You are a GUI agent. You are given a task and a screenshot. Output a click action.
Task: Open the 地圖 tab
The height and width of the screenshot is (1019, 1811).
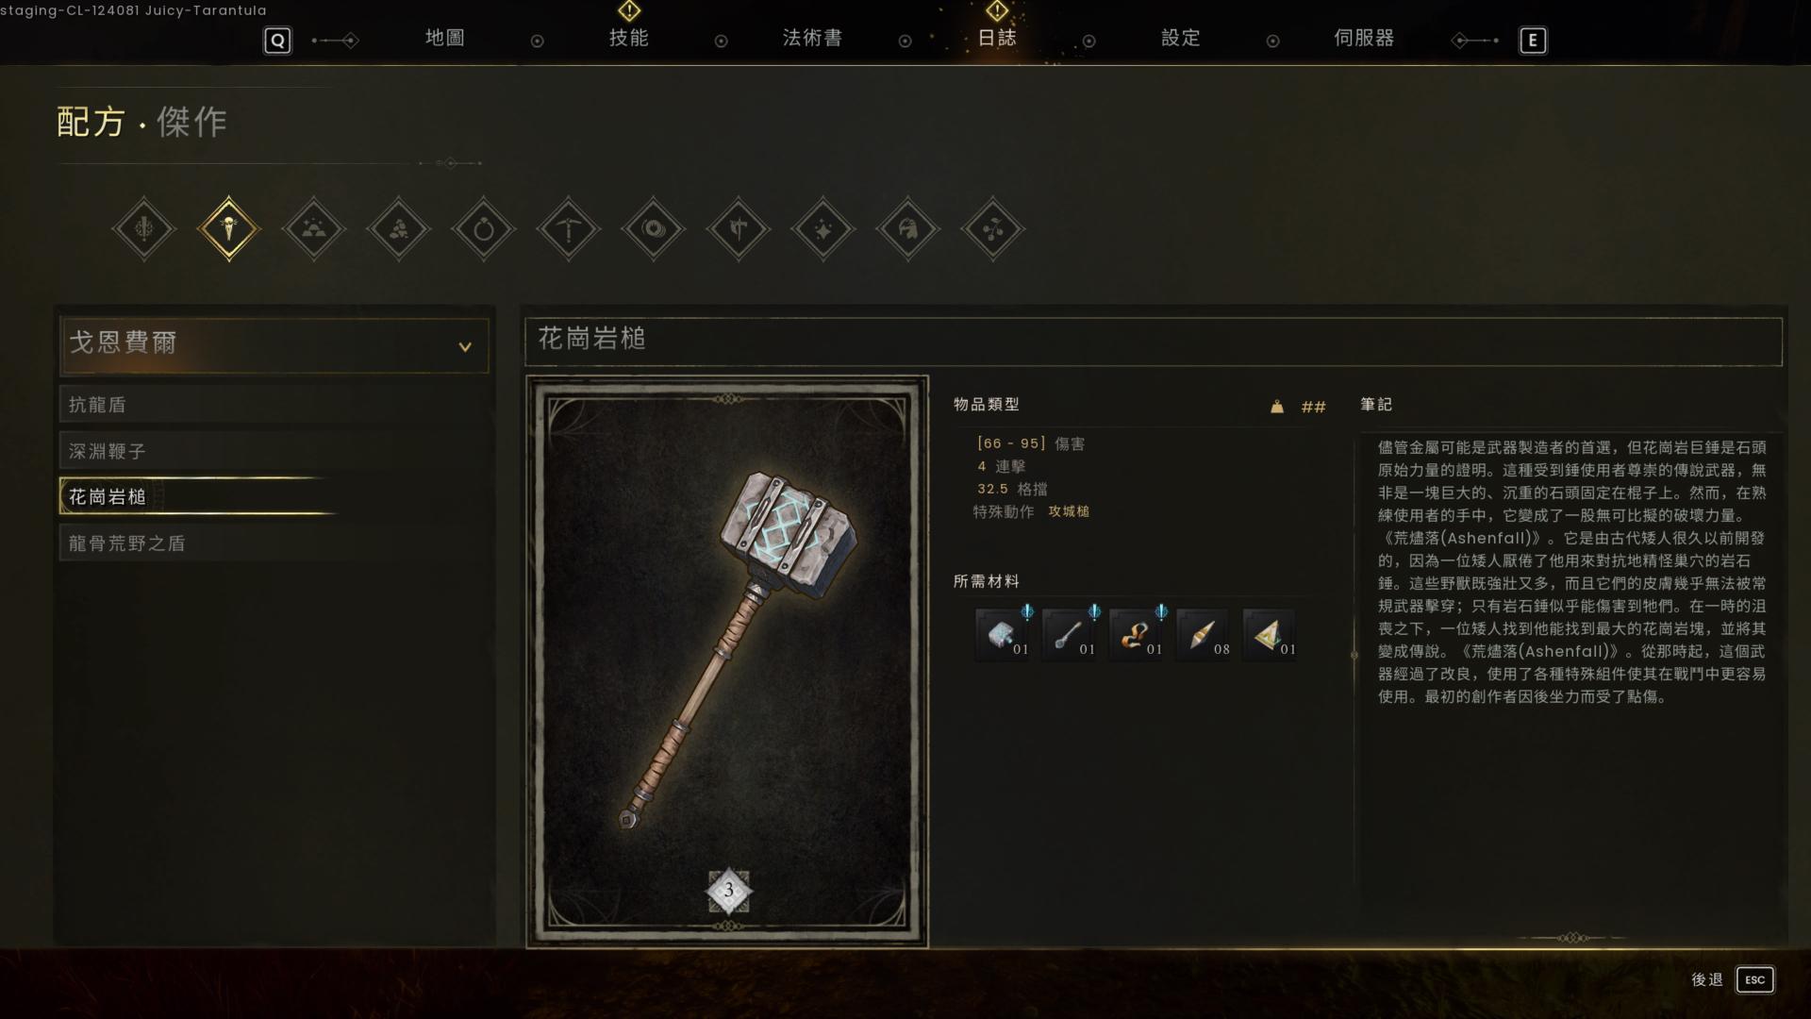click(444, 38)
